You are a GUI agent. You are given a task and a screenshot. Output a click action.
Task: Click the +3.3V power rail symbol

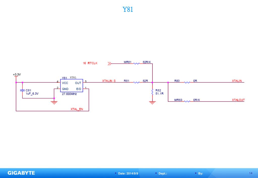click(16, 77)
